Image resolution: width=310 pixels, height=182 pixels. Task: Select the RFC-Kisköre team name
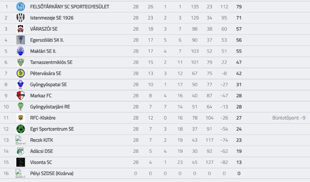(x=43, y=118)
